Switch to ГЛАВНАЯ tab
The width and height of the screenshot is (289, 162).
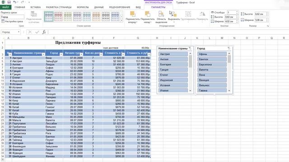20,7
